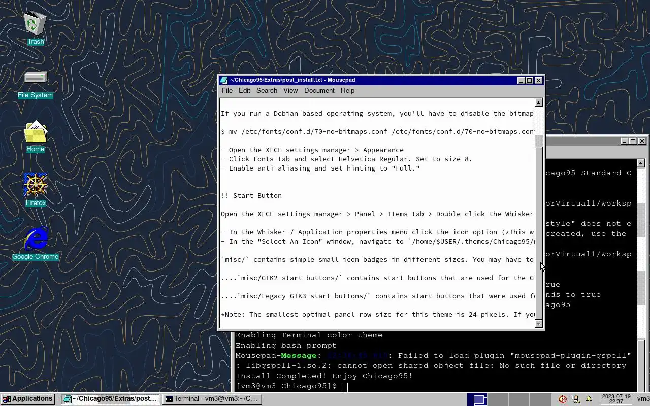Click "Install Completed! Enjoy Chicago95!" in Terminal

pos(324,376)
